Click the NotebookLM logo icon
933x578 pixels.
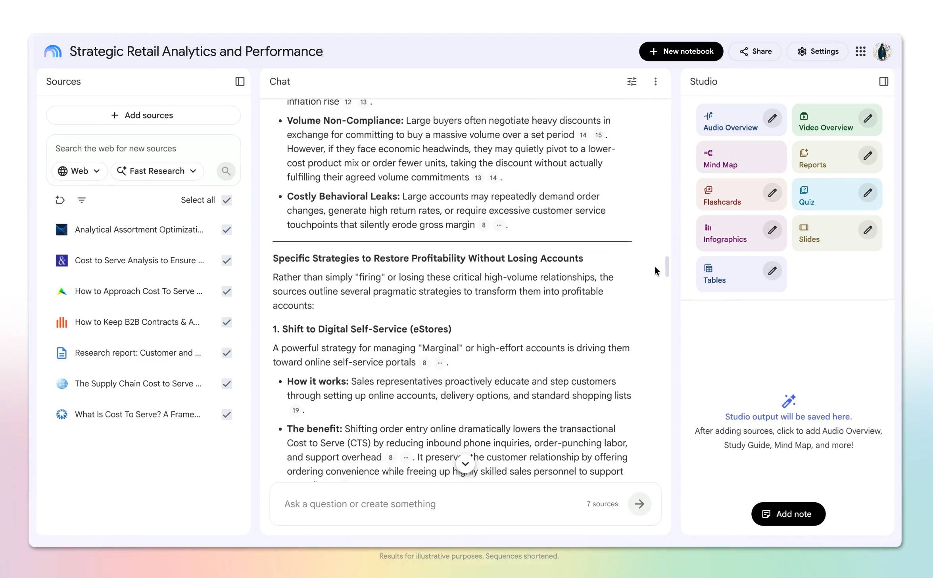[x=53, y=51]
